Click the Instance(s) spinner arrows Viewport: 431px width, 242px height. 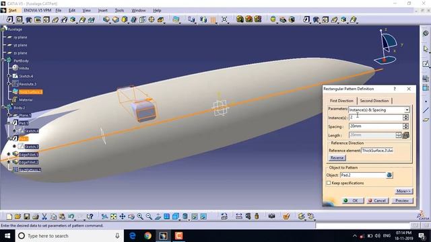405,118
